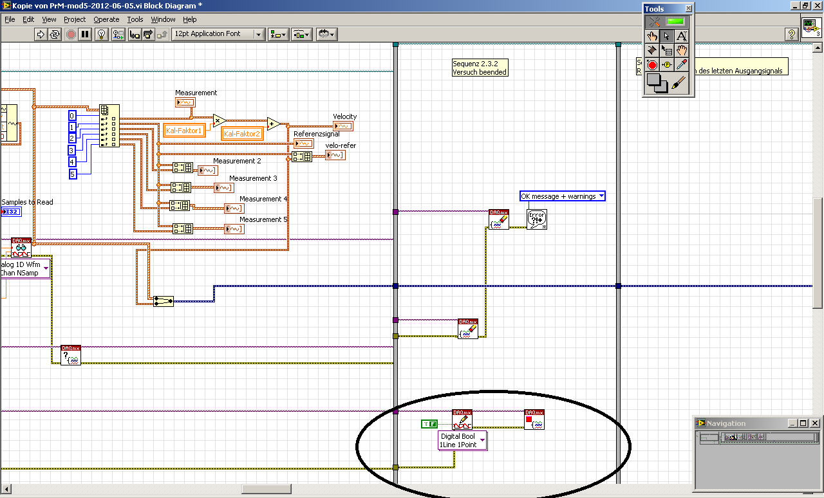Click the foreground/background color swatch in Tools
824x498 pixels.
pos(658,83)
